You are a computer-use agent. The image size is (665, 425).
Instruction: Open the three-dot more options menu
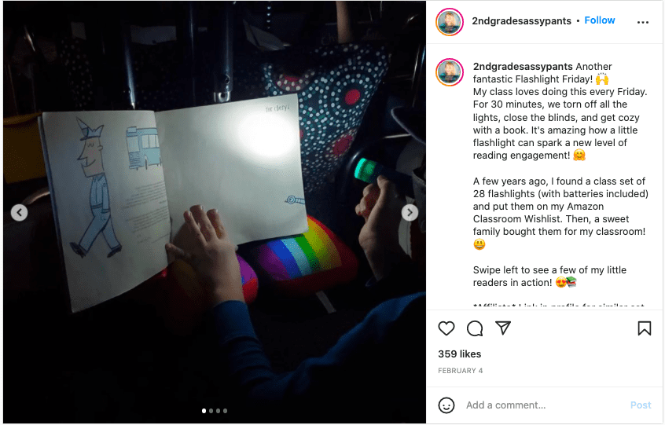[643, 22]
